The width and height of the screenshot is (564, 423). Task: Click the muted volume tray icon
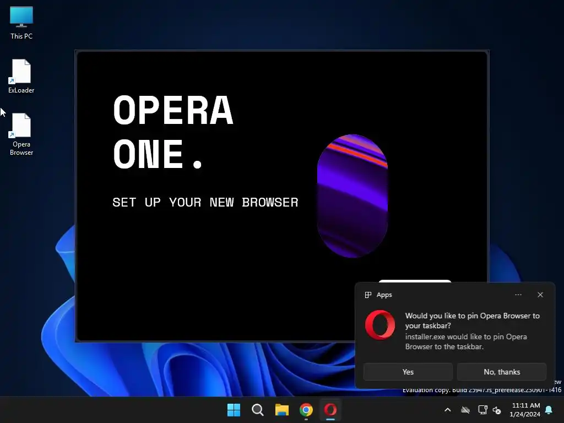(x=497, y=410)
